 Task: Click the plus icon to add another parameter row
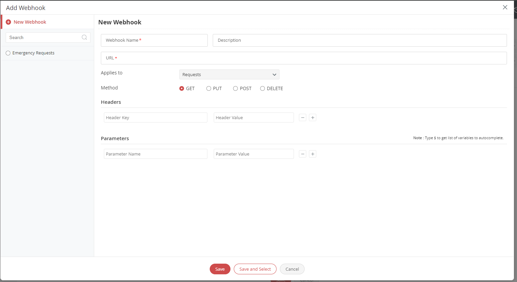[x=312, y=154]
